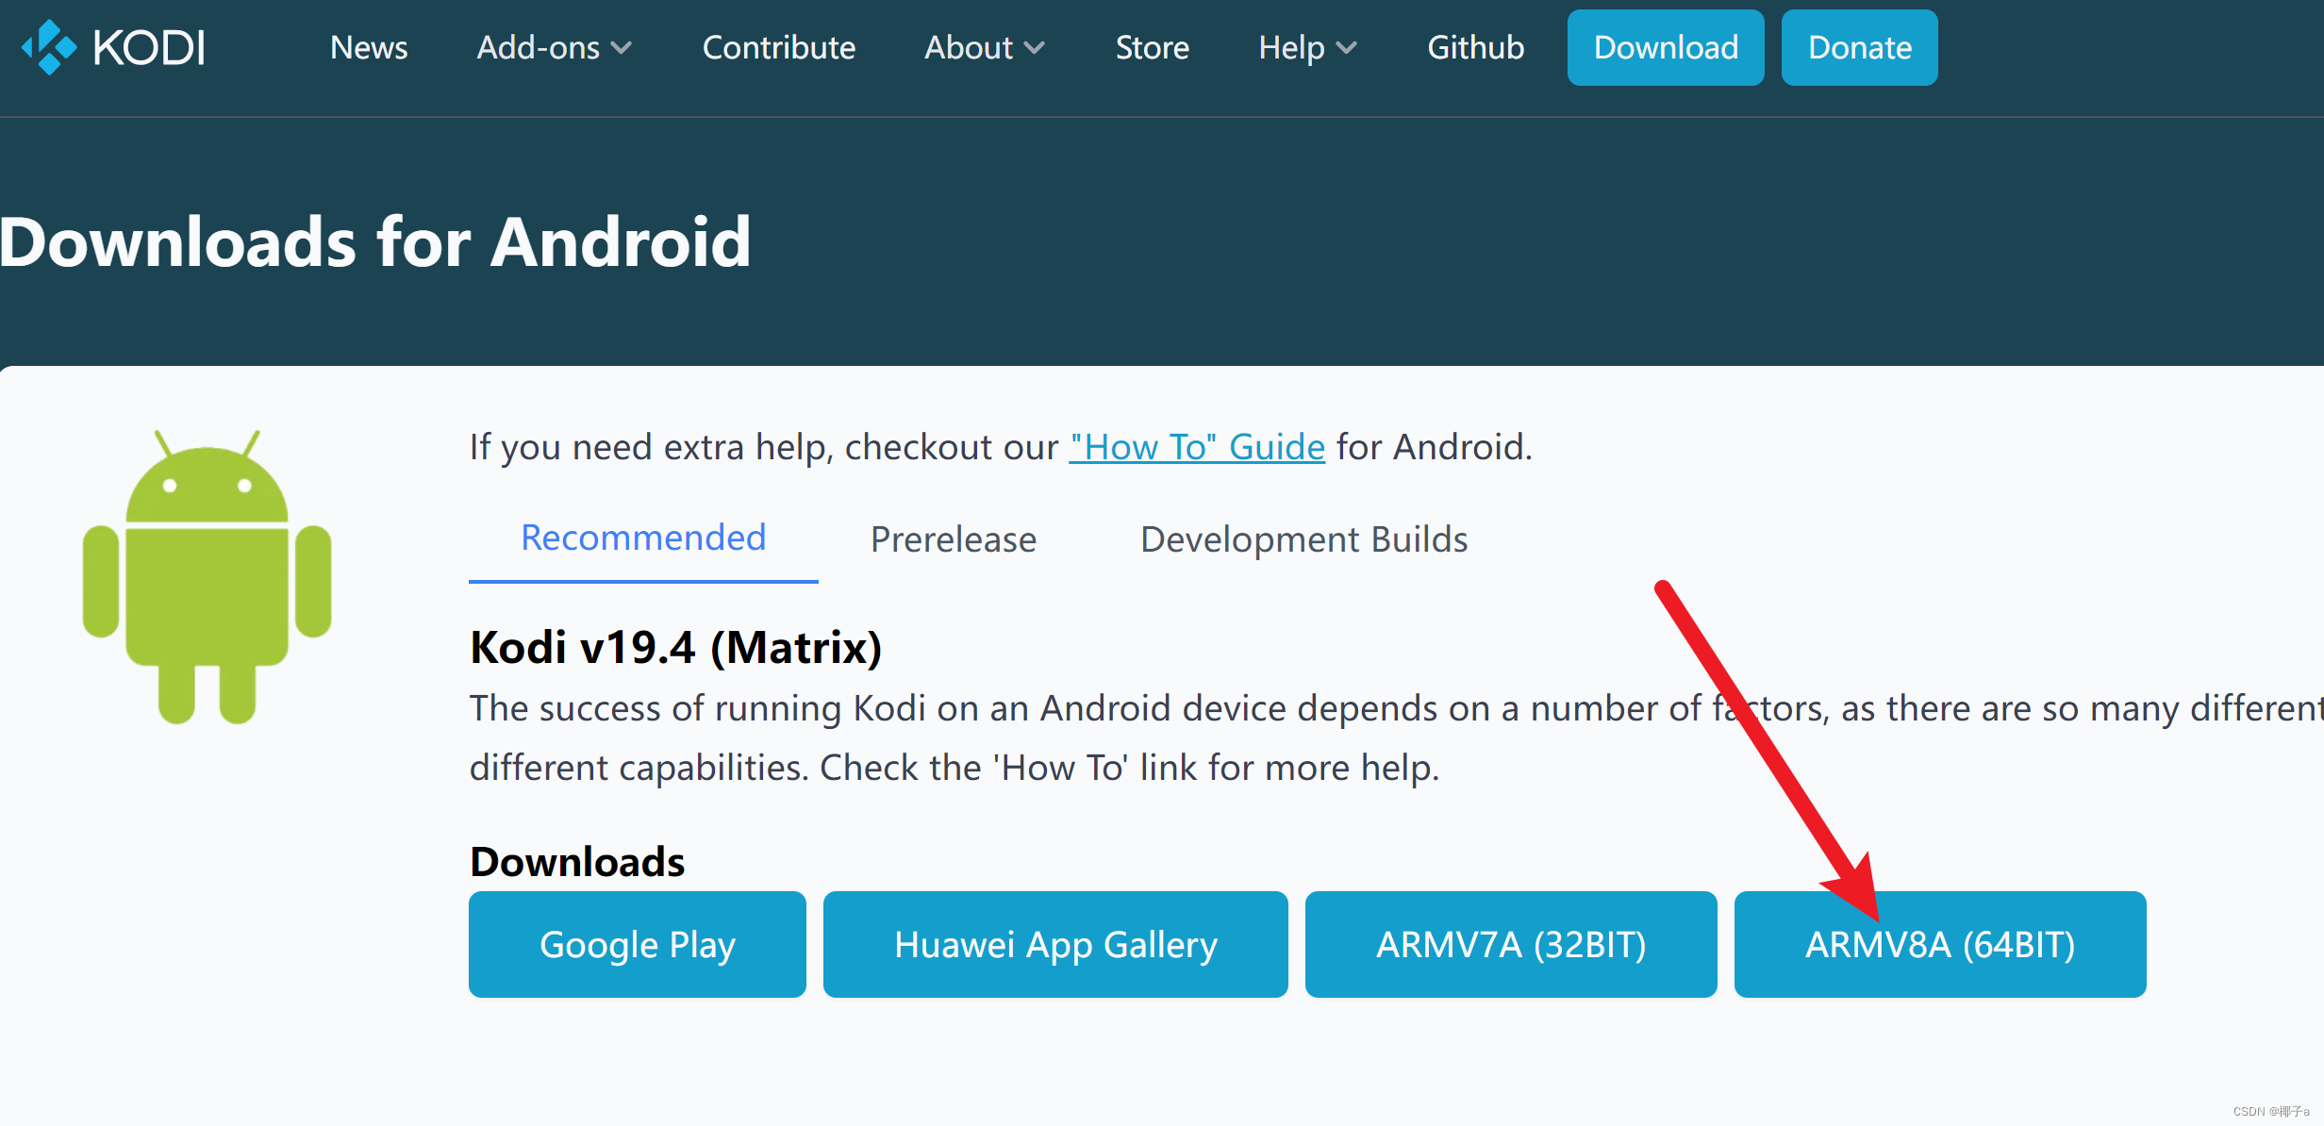This screenshot has height=1126, width=2324.
Task: Switch to Development Builds tab
Action: pos(1303,539)
